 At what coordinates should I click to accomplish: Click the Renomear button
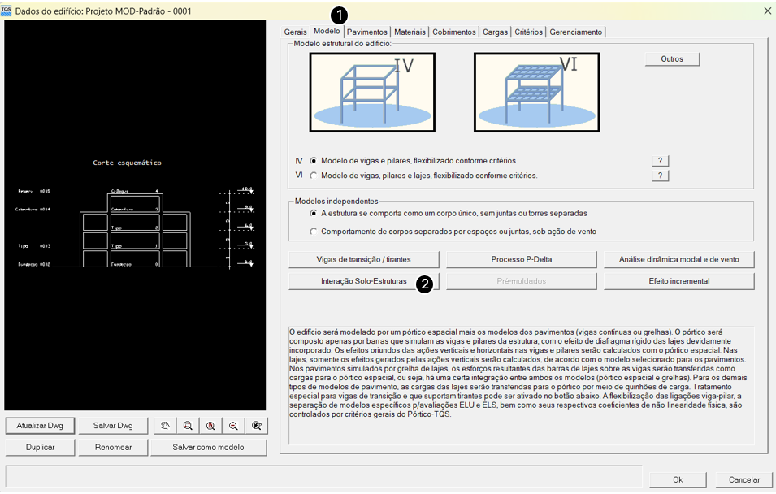(113, 448)
